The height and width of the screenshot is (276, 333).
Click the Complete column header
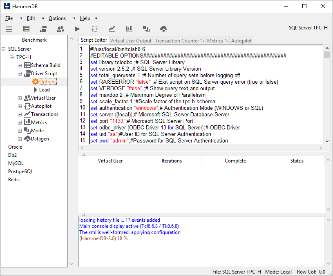click(x=235, y=161)
